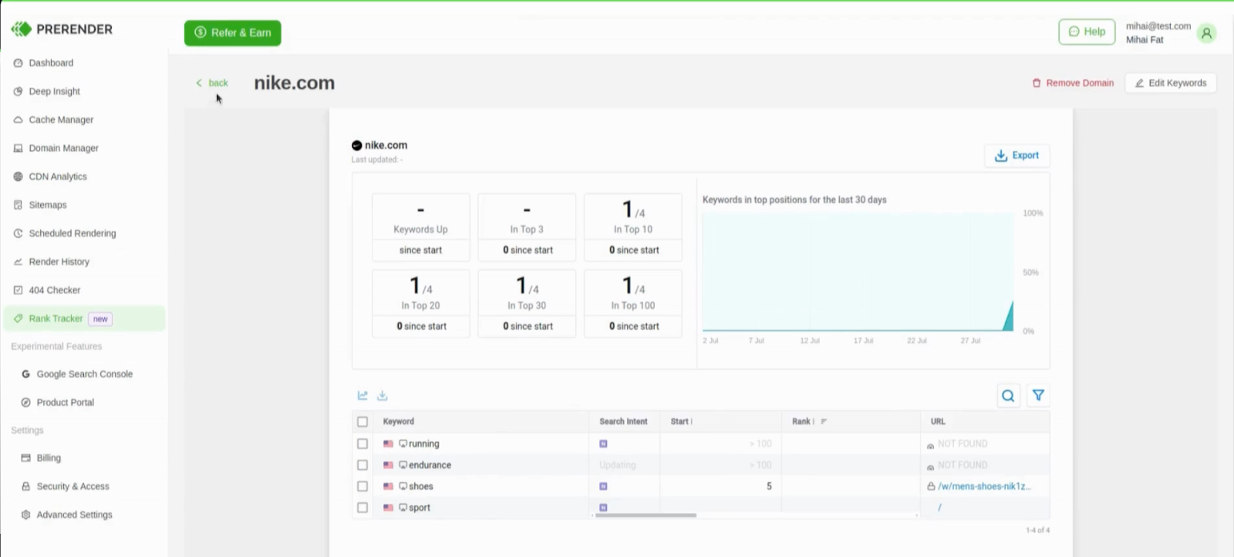
Task: Click the Keywords Up stat card
Action: point(420,227)
